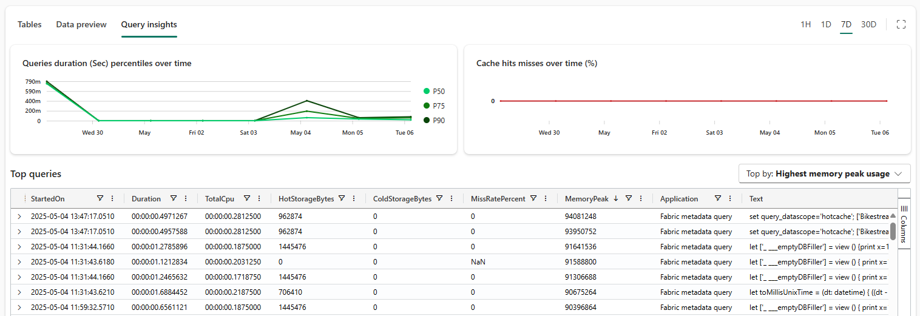The image size is (920, 316).
Task: Click sort arrow on MemoryPeak column
Action: point(616,198)
